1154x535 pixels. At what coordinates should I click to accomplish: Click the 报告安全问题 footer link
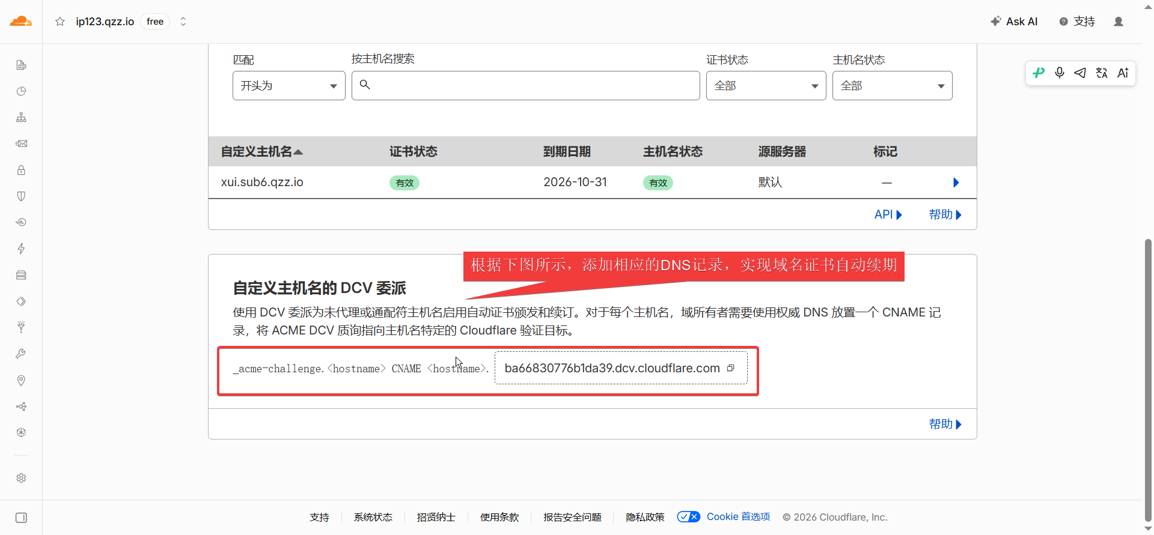(573, 517)
